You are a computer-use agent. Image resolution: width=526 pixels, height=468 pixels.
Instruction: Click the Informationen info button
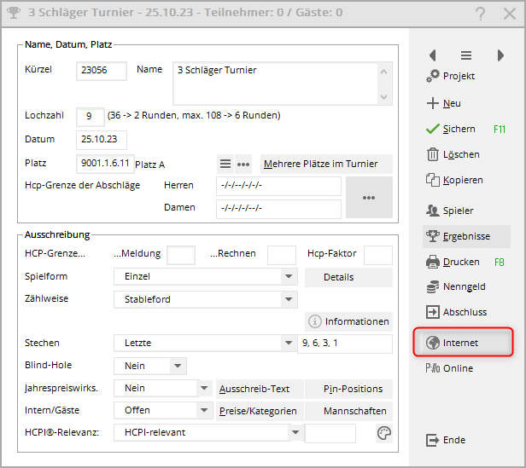[348, 321]
